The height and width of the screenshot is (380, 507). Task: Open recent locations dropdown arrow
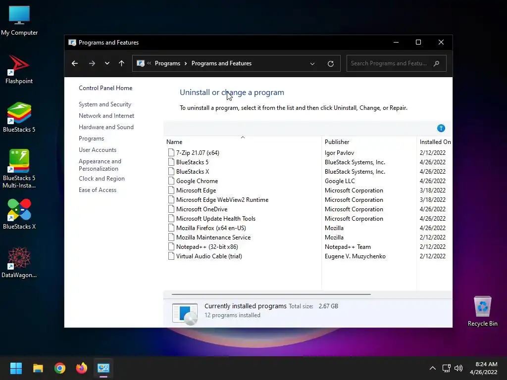107,63
